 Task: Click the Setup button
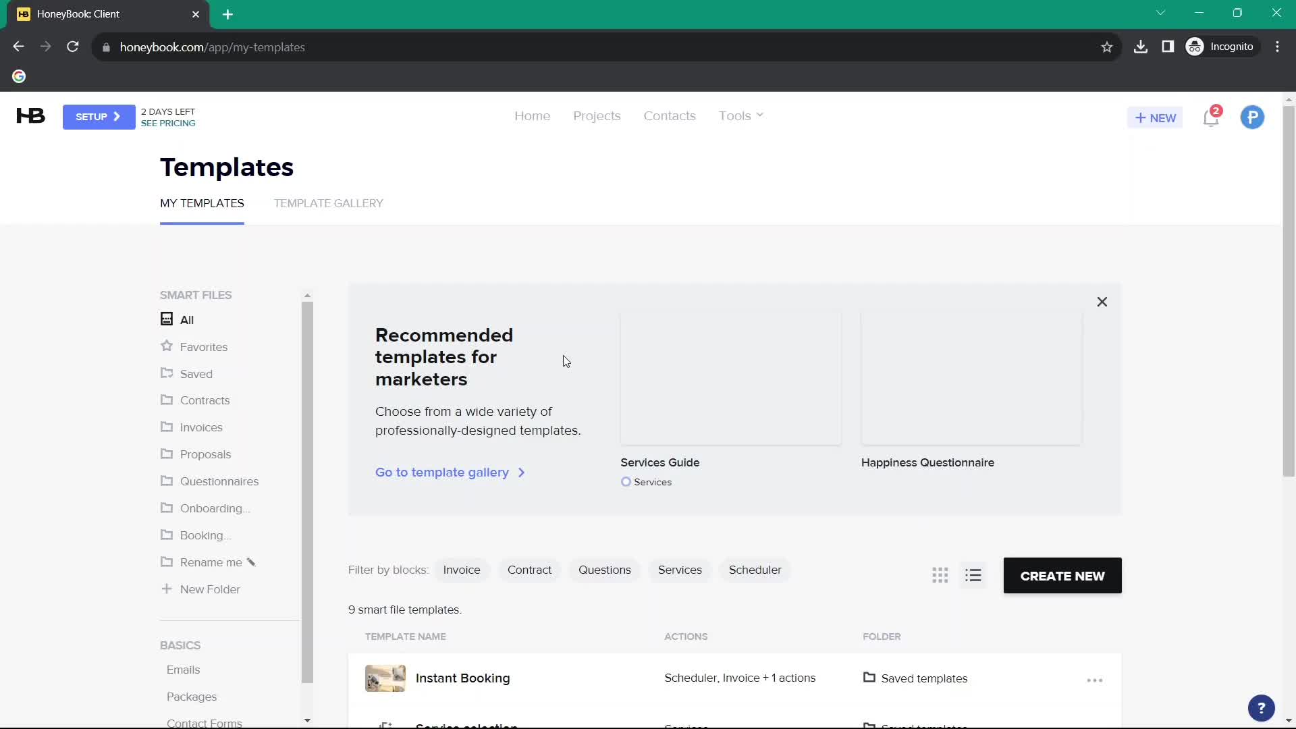coord(99,117)
